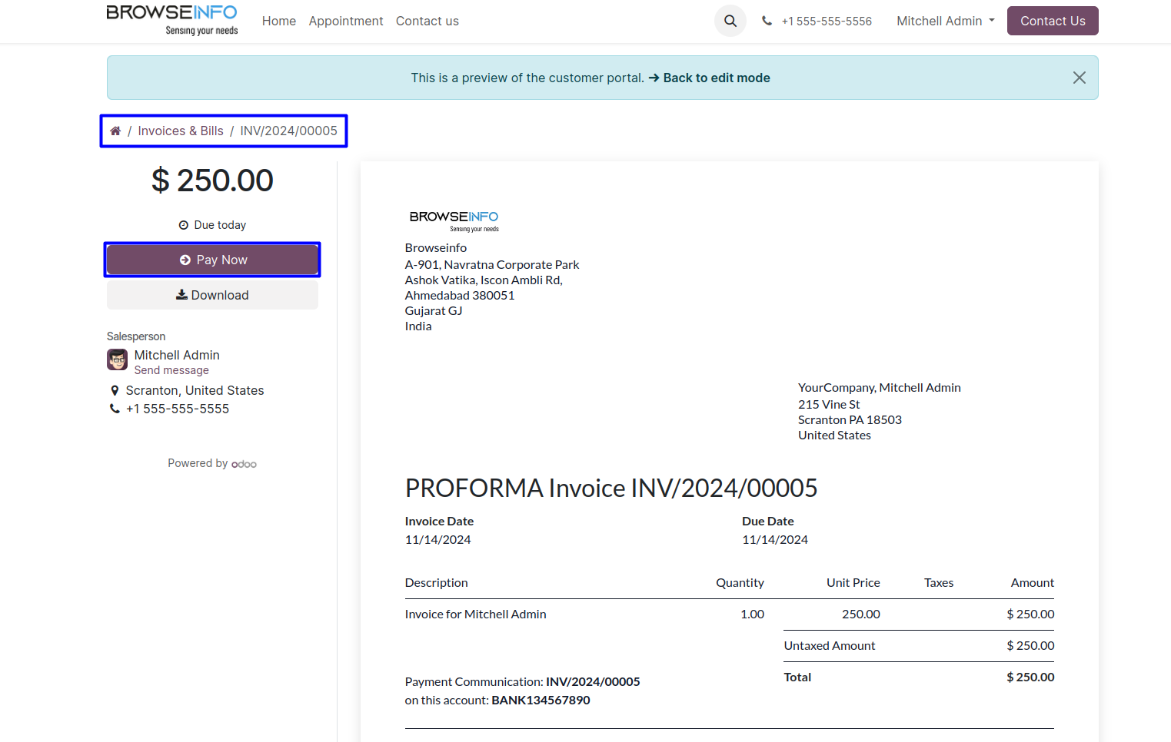Open the Appointment menu item
1171x742 pixels.
click(x=345, y=22)
